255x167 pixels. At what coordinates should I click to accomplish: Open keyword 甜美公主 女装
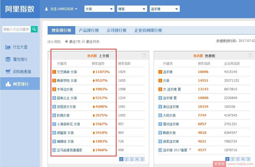(67, 98)
